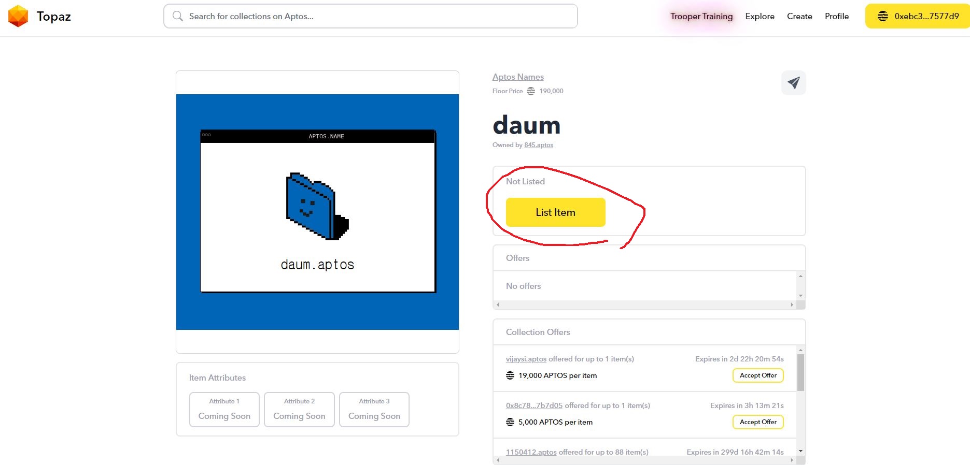Open the Profile page
970x465 pixels.
[837, 16]
